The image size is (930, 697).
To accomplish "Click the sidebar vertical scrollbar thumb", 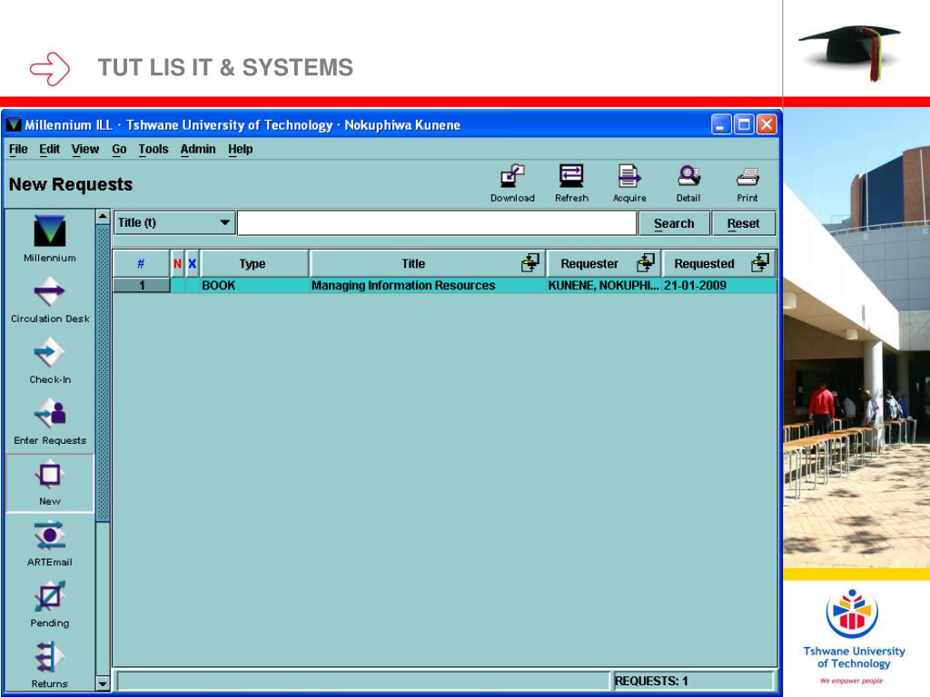I will (103, 373).
